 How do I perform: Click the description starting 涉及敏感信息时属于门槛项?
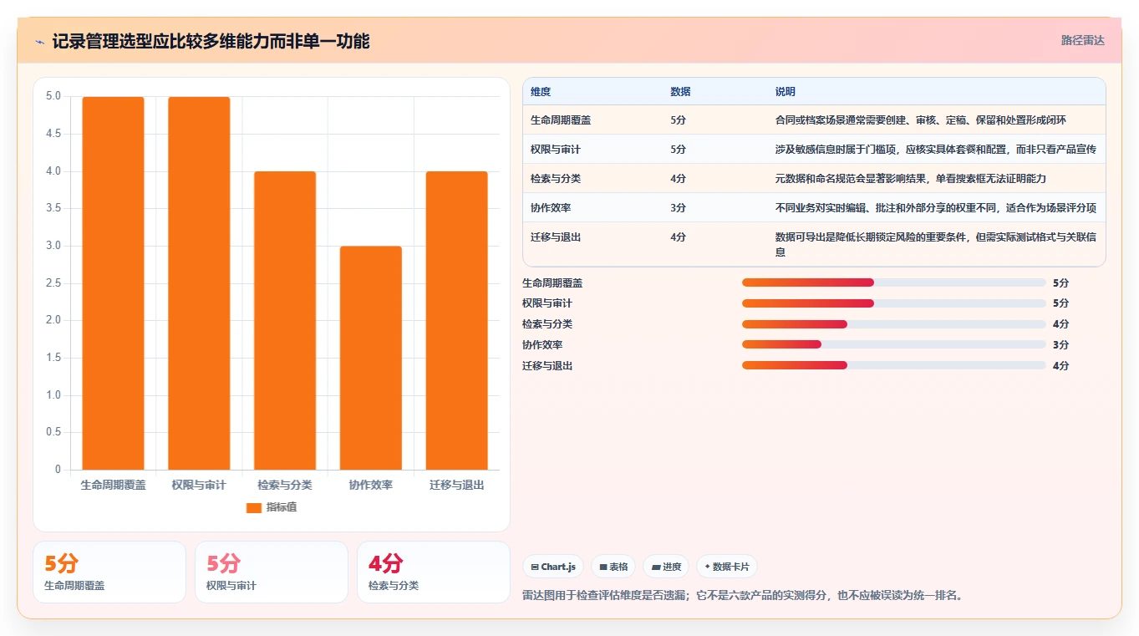pyautogui.click(x=936, y=150)
